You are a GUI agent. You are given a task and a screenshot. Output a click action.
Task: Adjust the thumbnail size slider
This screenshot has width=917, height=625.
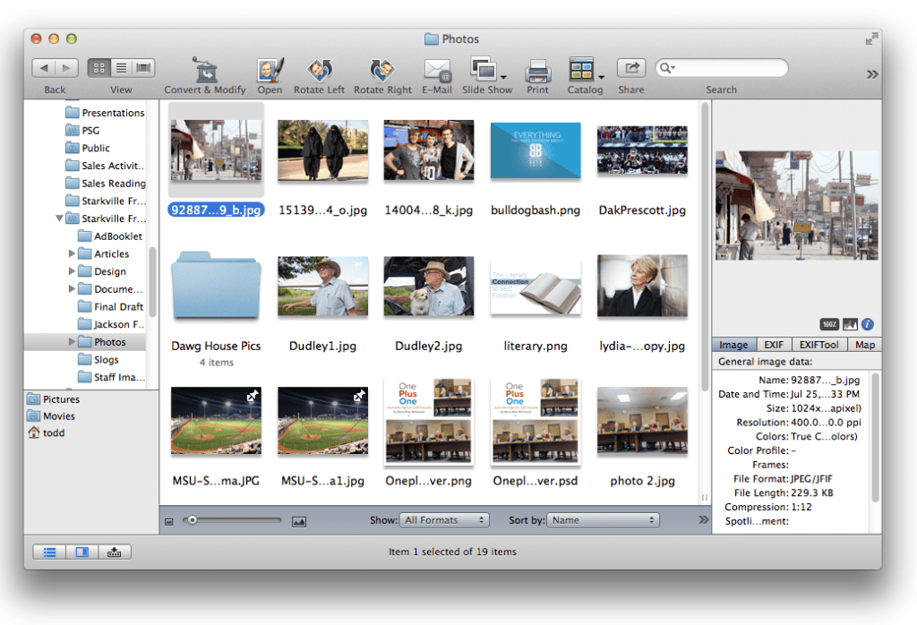click(192, 520)
